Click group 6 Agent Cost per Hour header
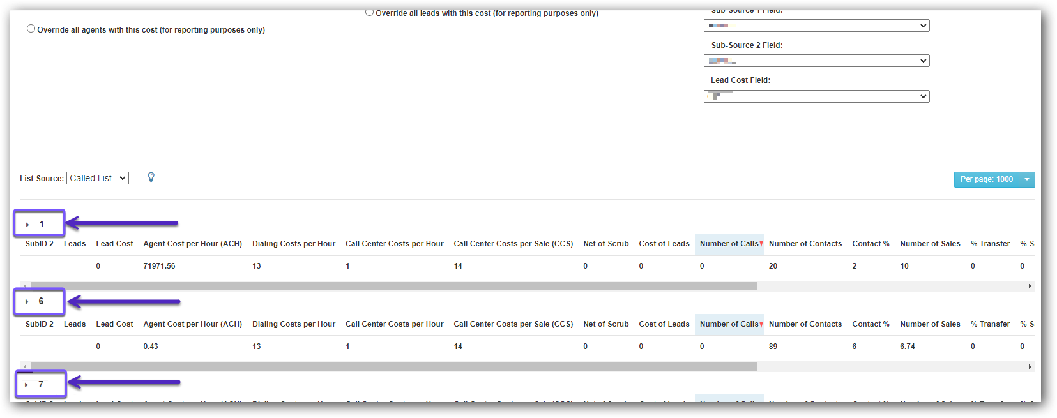 (192, 324)
